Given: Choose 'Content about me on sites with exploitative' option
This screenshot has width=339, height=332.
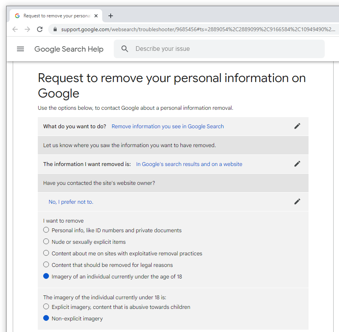Looking at the screenshot, I should 46,253.
